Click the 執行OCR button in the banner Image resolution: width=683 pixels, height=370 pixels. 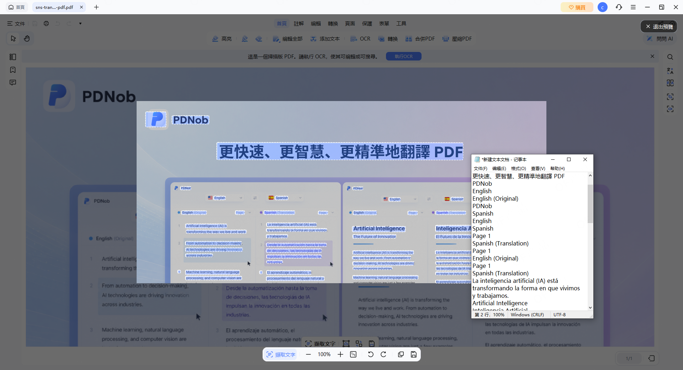coord(404,56)
